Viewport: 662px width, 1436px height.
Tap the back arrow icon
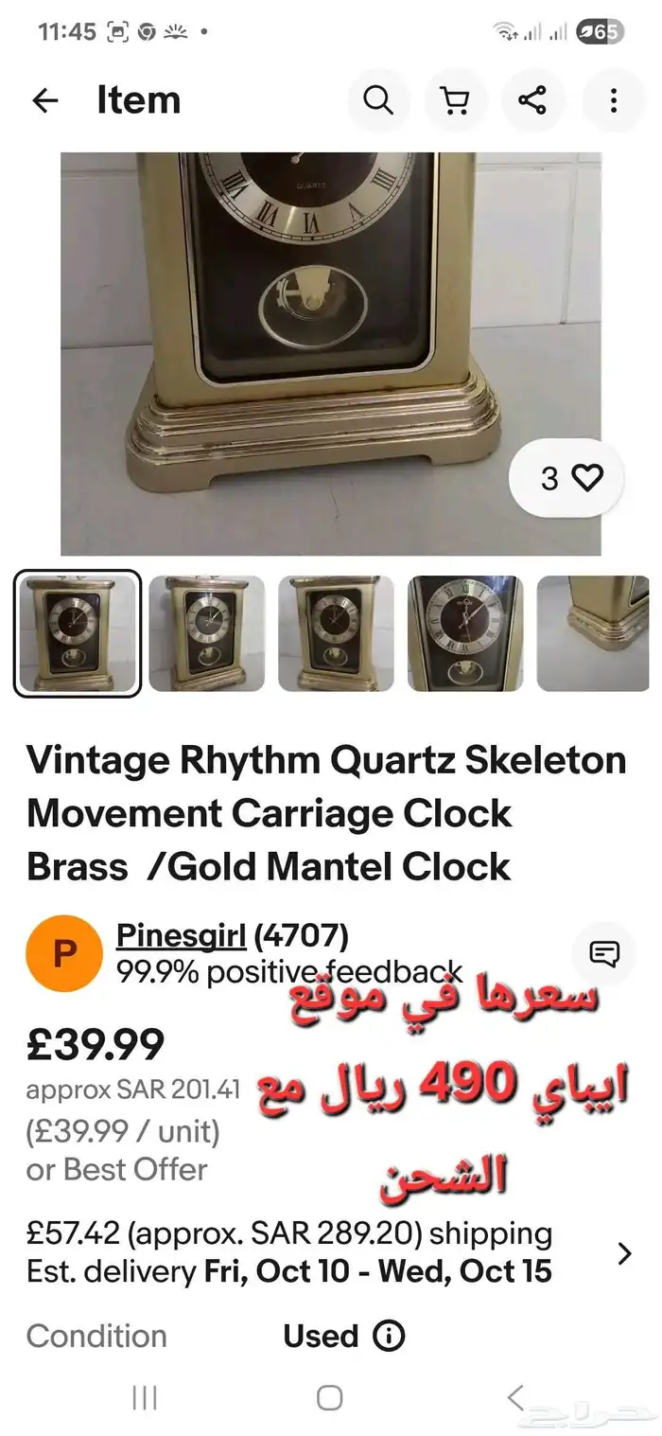pyautogui.click(x=45, y=100)
